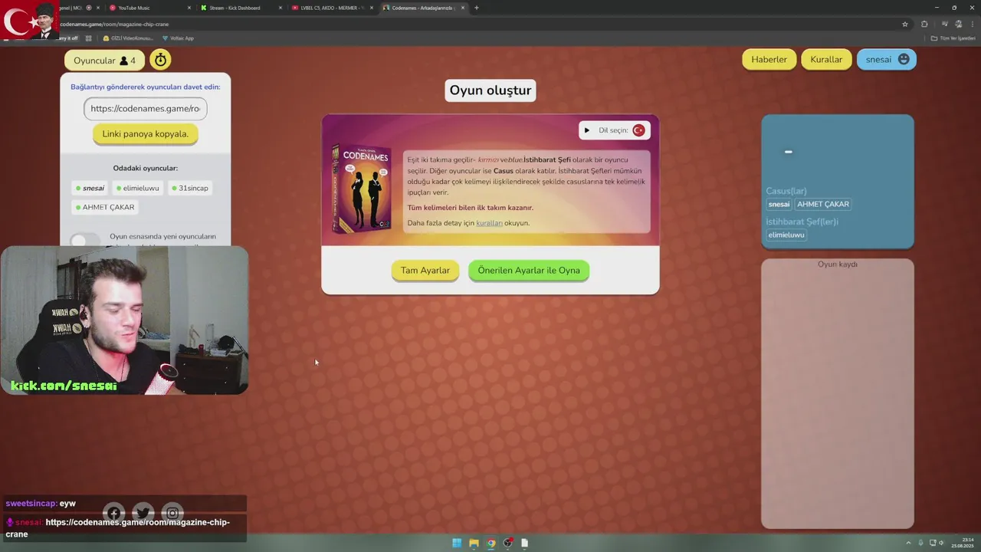Open the Voltaic App bookmark
This screenshot has height=552, width=981.
coord(178,38)
